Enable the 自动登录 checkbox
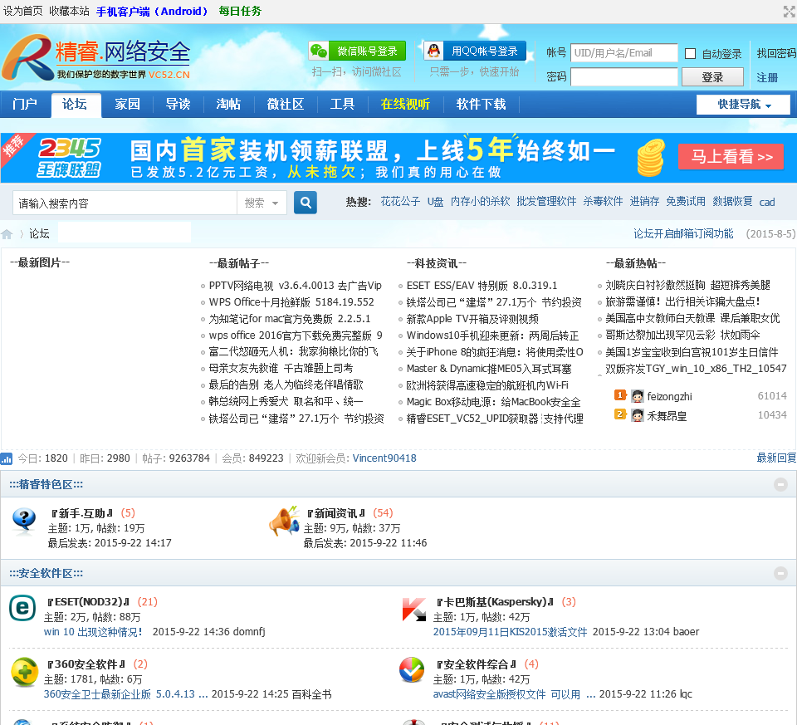The image size is (797, 725). click(x=690, y=53)
